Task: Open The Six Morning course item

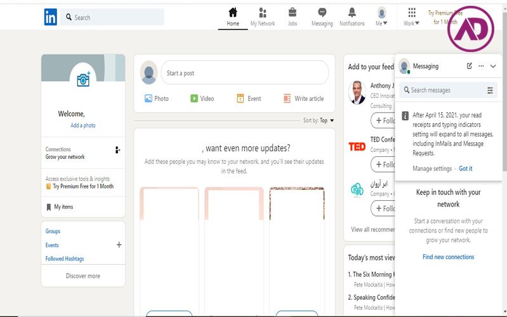Action: pos(371,274)
